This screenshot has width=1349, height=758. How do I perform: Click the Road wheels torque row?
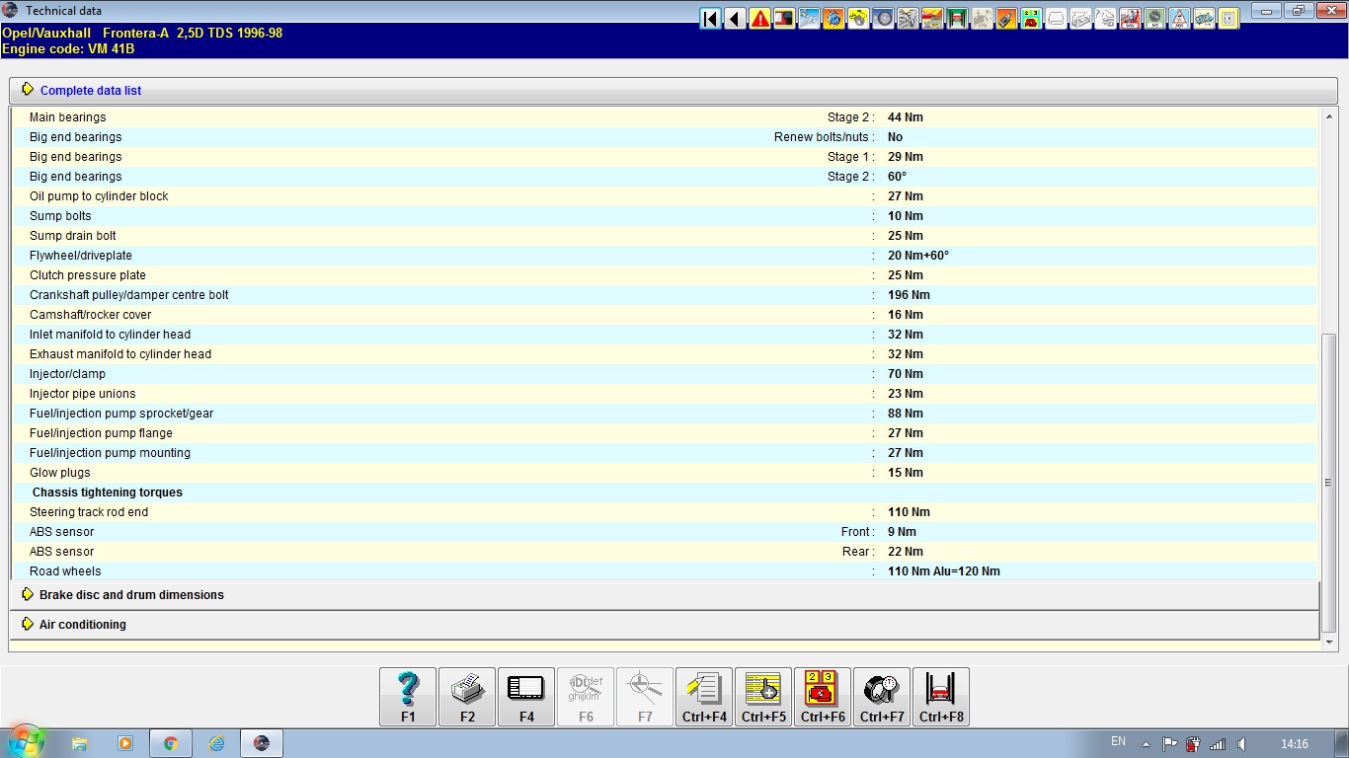[x=65, y=571]
